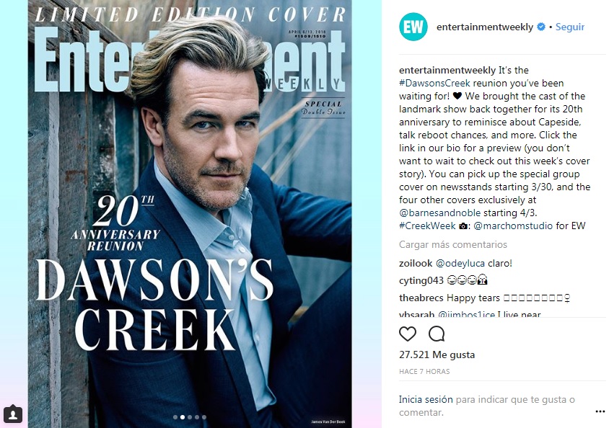Click the heart like icon
The height and width of the screenshot is (428, 609).
pyautogui.click(x=408, y=334)
